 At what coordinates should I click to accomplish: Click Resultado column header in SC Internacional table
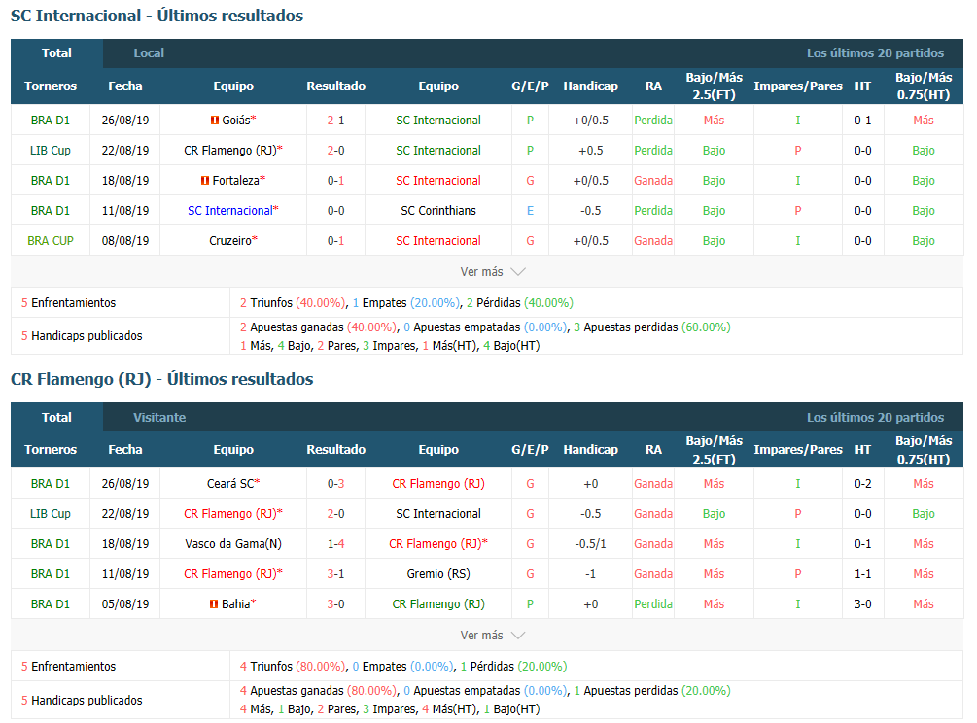point(335,86)
